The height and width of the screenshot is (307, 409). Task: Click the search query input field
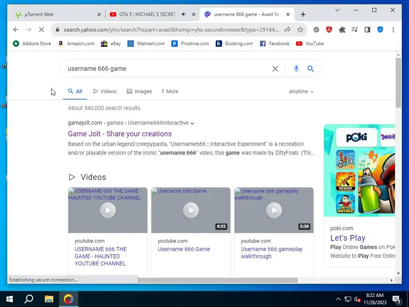(x=167, y=69)
